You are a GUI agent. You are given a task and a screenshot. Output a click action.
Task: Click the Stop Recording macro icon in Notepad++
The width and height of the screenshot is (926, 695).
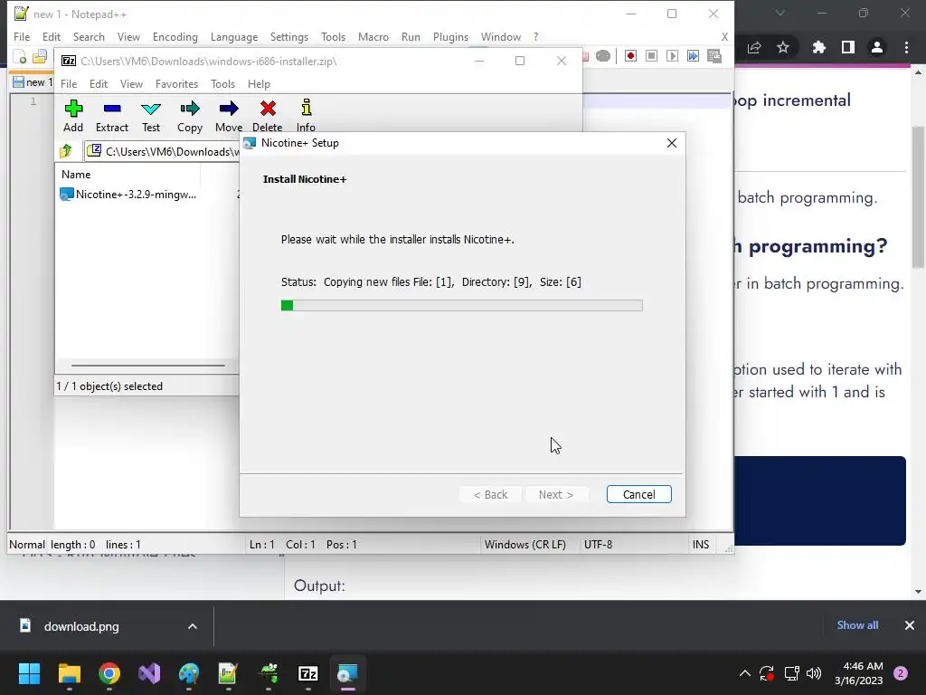click(651, 55)
